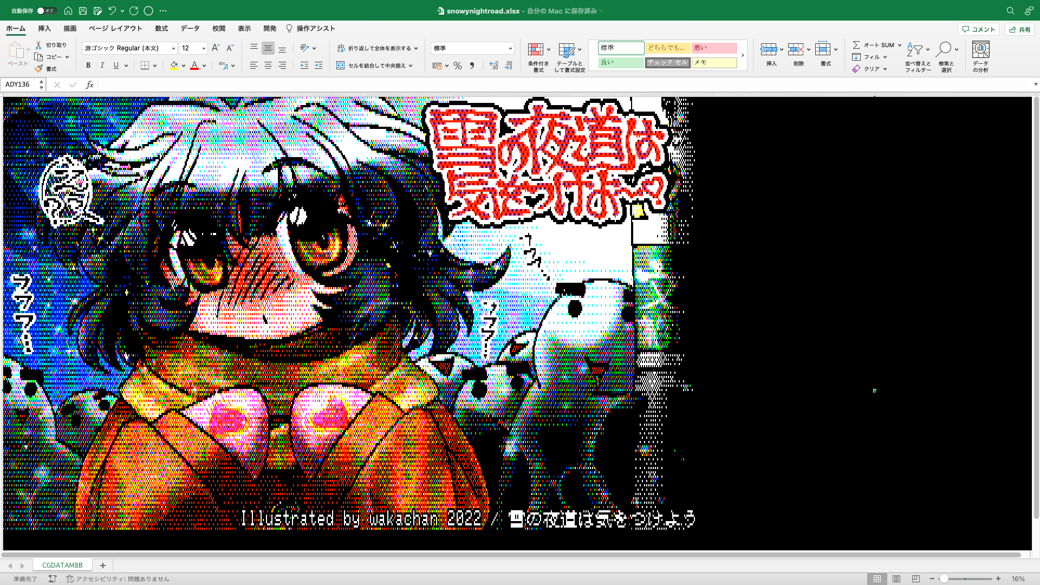Expand Clear (クリア) dropdown
Screen dimensions: 1040x585
point(885,69)
